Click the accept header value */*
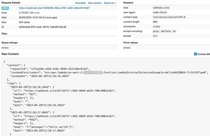 point(155,36)
